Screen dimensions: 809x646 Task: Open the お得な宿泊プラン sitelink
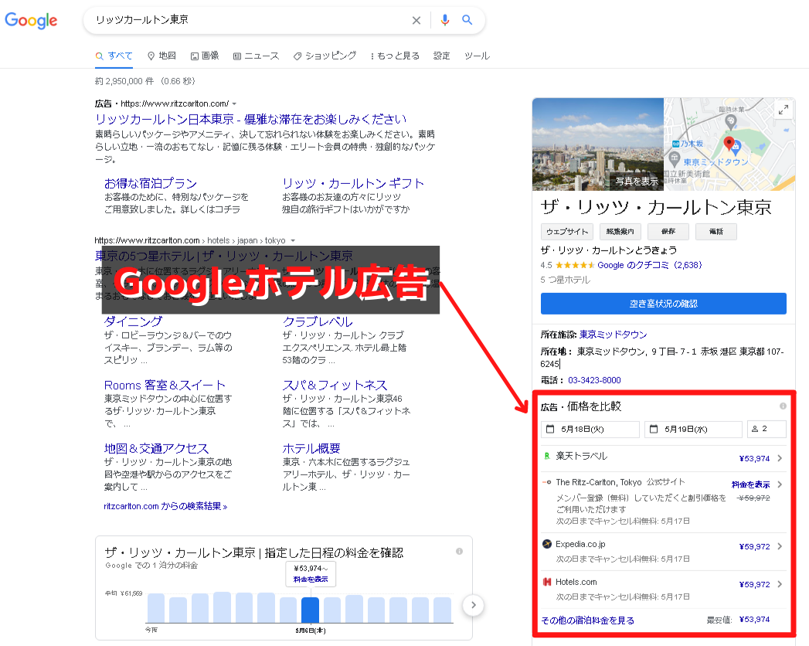(x=150, y=183)
